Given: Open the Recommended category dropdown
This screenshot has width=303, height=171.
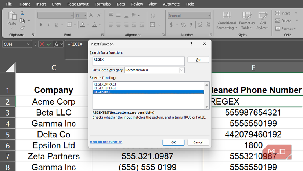Looking at the screenshot, I should [182, 70].
